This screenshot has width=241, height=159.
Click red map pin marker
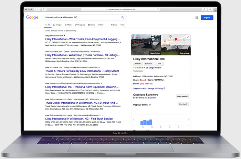tap(176, 39)
